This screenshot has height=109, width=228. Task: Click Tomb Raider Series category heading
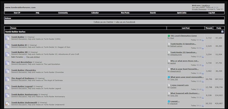click(x=15, y=32)
